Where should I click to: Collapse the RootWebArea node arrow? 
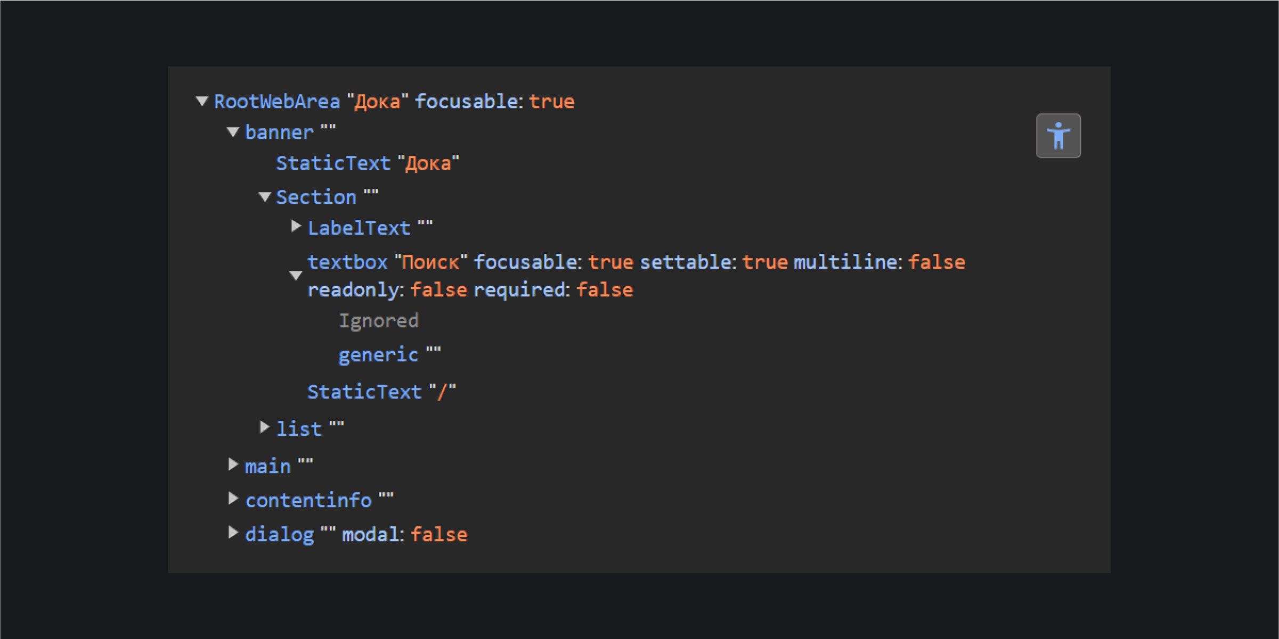202,101
